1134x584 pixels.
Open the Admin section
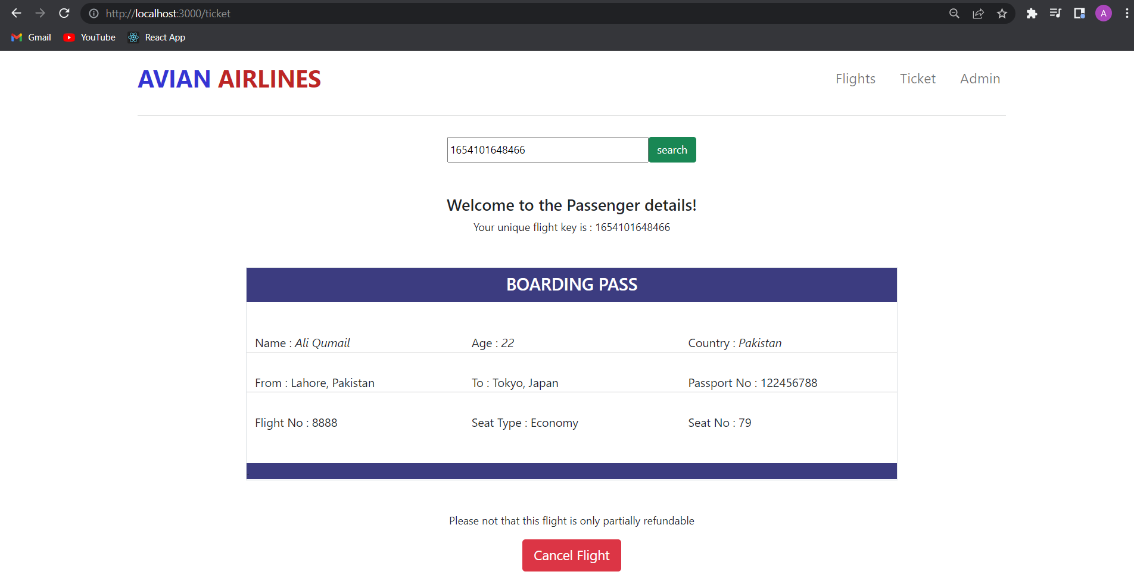pos(980,79)
